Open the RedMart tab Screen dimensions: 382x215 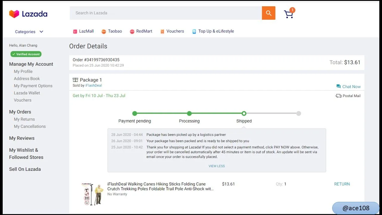click(144, 31)
